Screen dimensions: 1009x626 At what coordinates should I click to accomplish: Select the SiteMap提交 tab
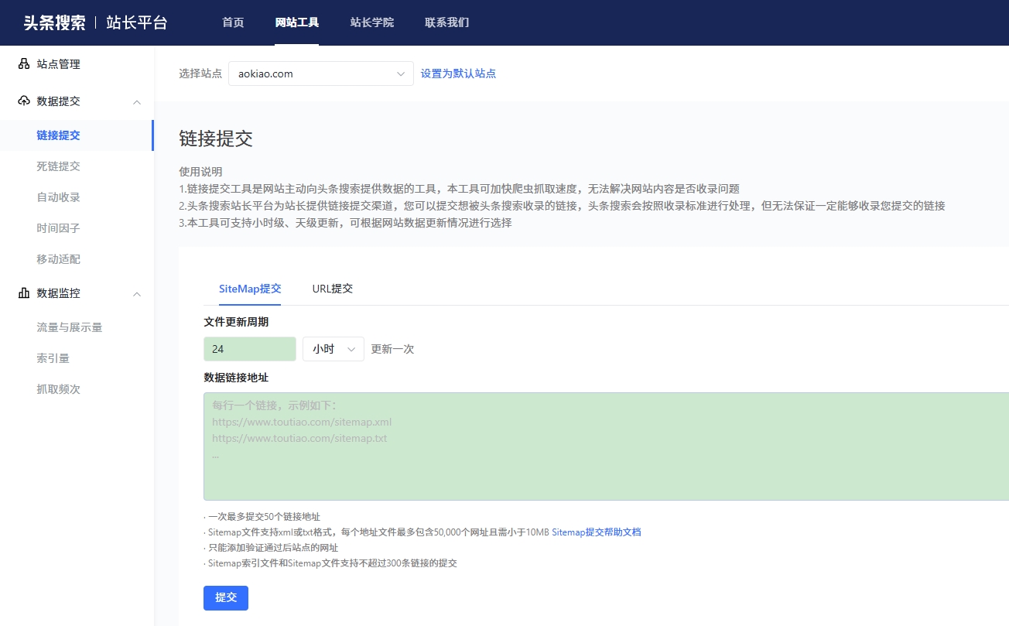coord(250,289)
